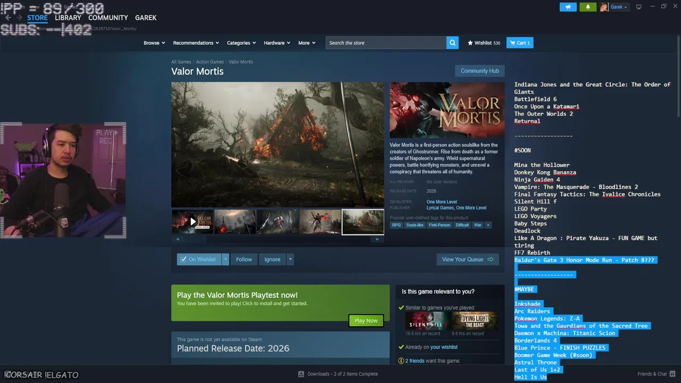Viewport: 681px width, 383px height.
Task: Open the 'your wishlist' link
Action: point(444,347)
